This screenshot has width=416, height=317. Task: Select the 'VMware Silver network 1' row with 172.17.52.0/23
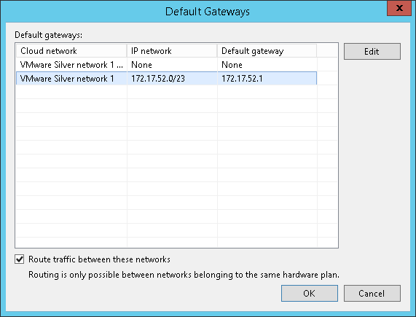pos(166,78)
